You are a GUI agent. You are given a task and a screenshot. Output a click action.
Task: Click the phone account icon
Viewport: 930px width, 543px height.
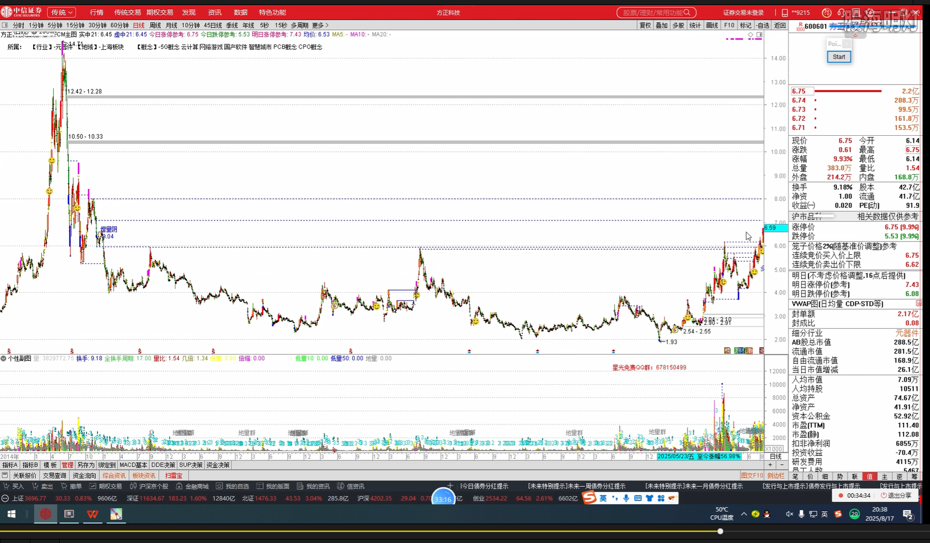[785, 13]
